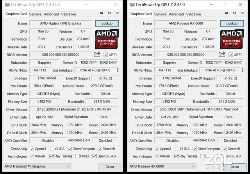This screenshot has width=250, height=174.
Task: Switch to Advanced tab in right window
Action: [176, 14]
